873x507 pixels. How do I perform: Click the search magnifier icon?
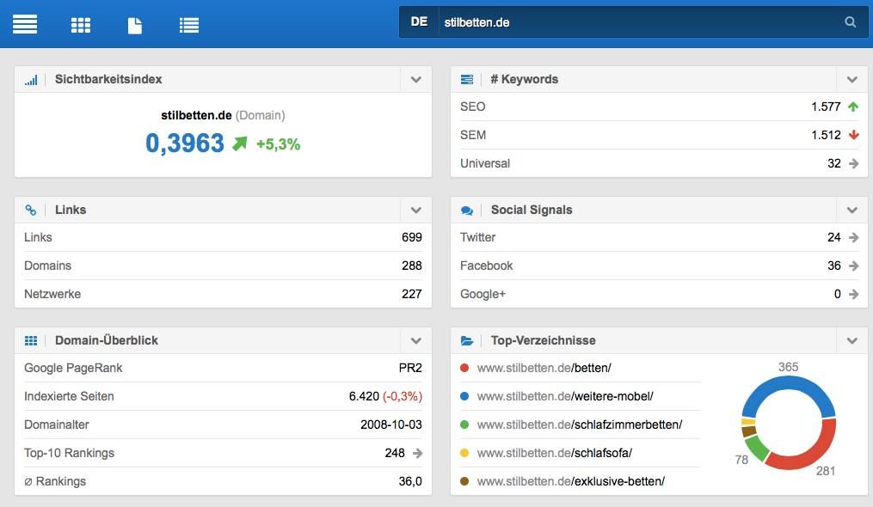tap(851, 22)
